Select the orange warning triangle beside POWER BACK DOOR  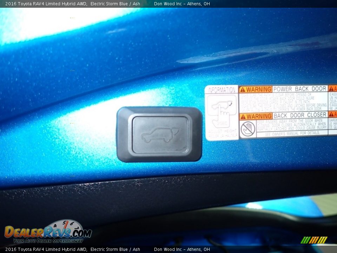pyautogui.click(x=243, y=89)
